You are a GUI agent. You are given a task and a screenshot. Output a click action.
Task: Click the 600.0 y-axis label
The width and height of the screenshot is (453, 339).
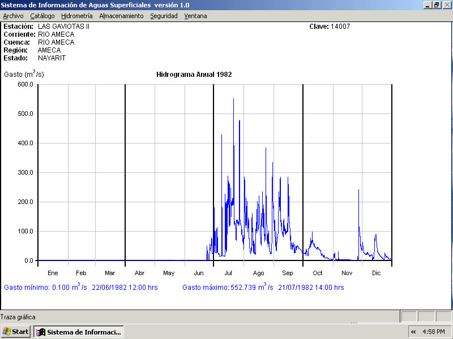click(25, 84)
